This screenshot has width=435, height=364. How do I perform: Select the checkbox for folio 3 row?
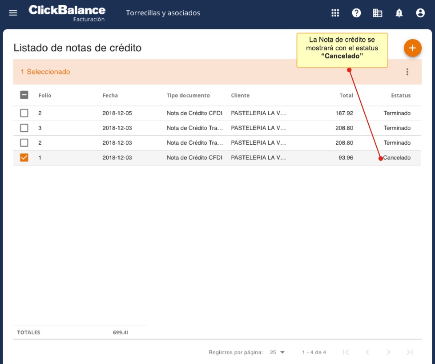tap(24, 128)
